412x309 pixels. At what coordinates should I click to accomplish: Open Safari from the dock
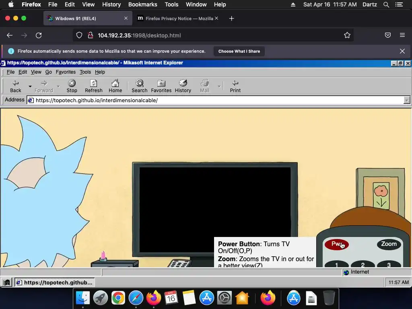(x=136, y=298)
